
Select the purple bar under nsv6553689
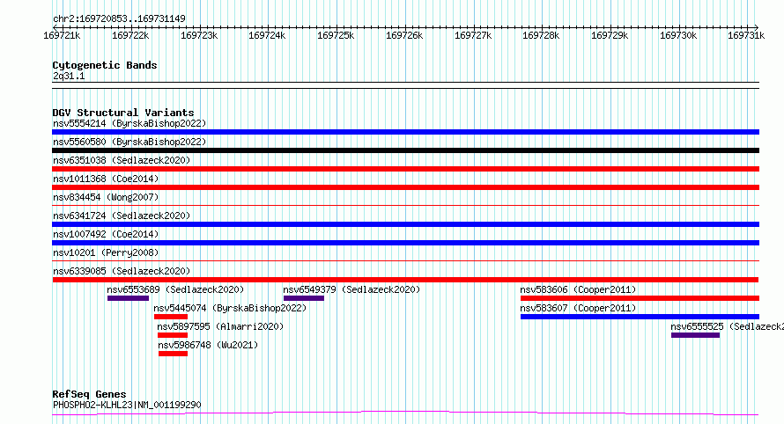(x=128, y=298)
